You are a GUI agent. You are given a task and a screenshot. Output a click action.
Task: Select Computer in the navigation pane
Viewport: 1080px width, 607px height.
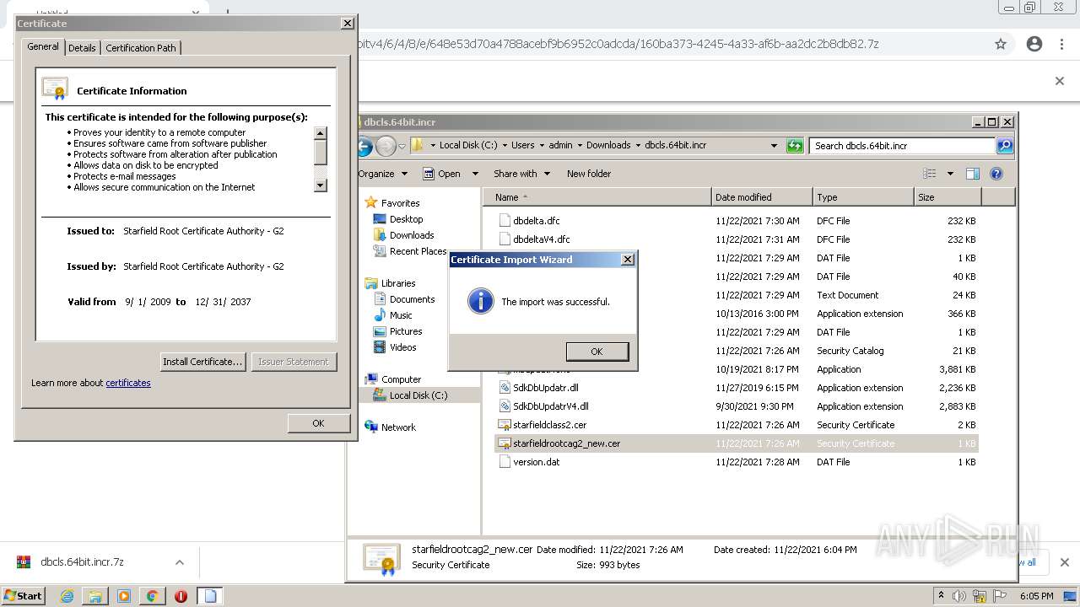click(x=401, y=379)
